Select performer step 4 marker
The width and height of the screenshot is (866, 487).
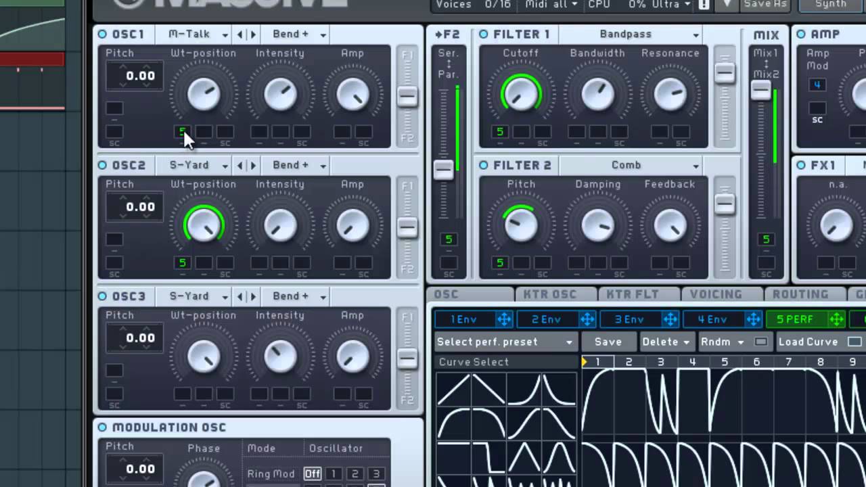tap(693, 362)
